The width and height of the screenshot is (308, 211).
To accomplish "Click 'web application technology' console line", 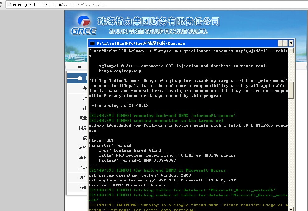I will point(162,180).
